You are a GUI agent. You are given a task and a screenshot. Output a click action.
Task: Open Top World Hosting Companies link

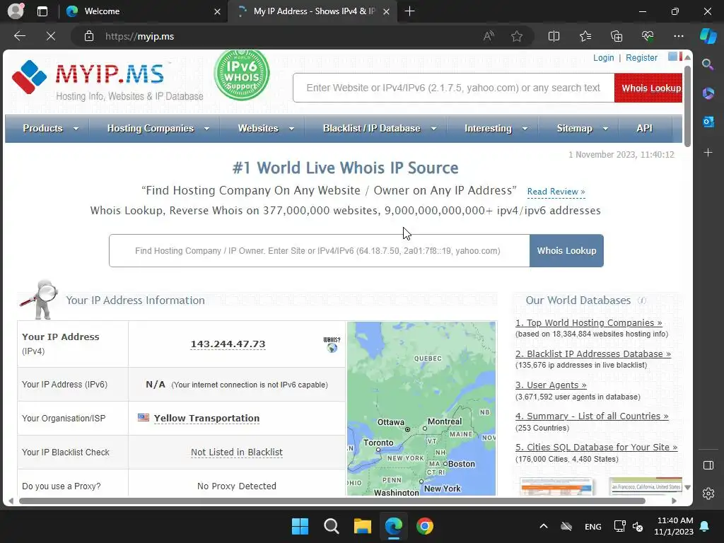[589, 322]
